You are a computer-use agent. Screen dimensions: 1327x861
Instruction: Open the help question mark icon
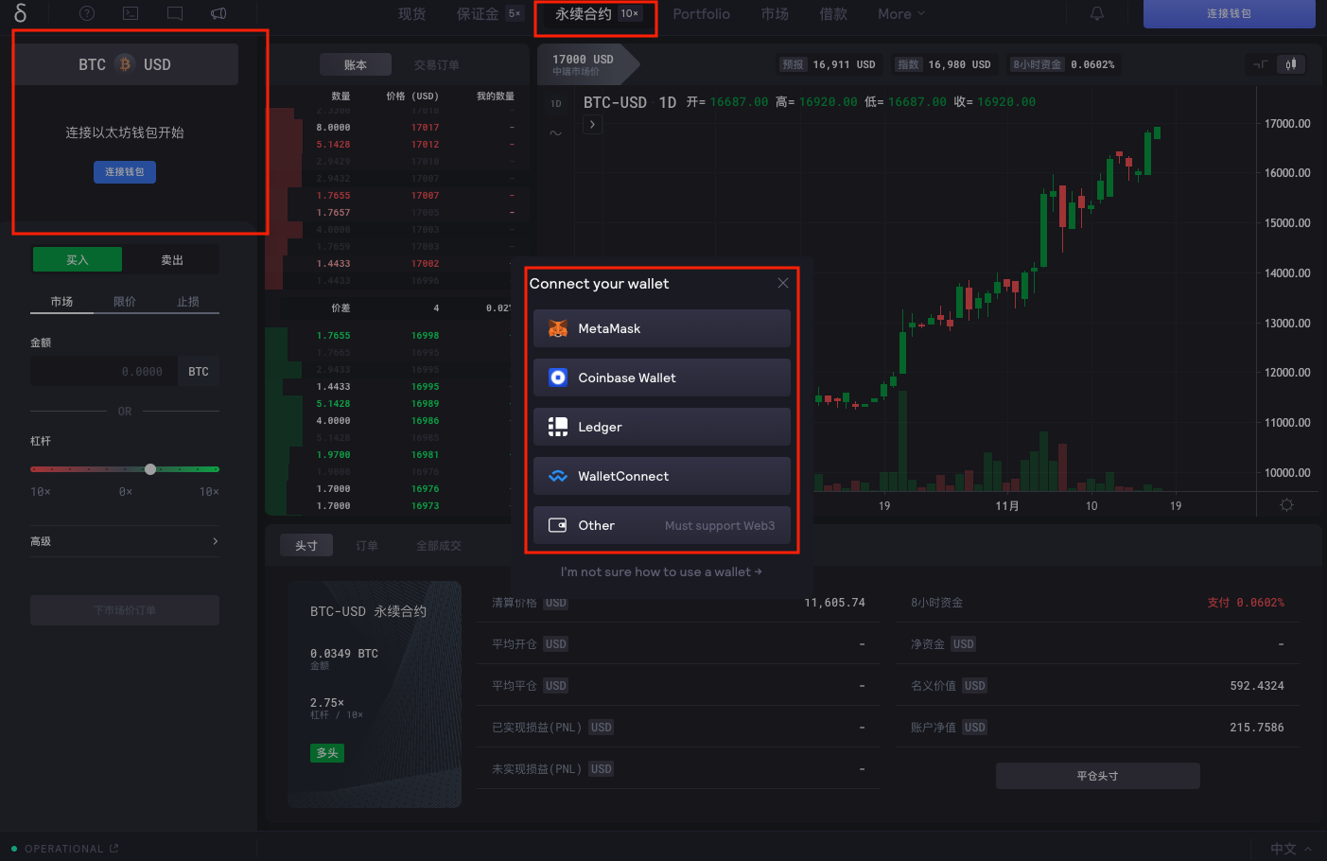87,13
